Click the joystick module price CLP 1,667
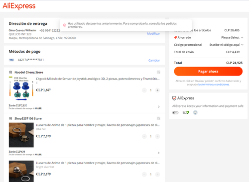Screen dimensions: 249x182 pos(43,90)
